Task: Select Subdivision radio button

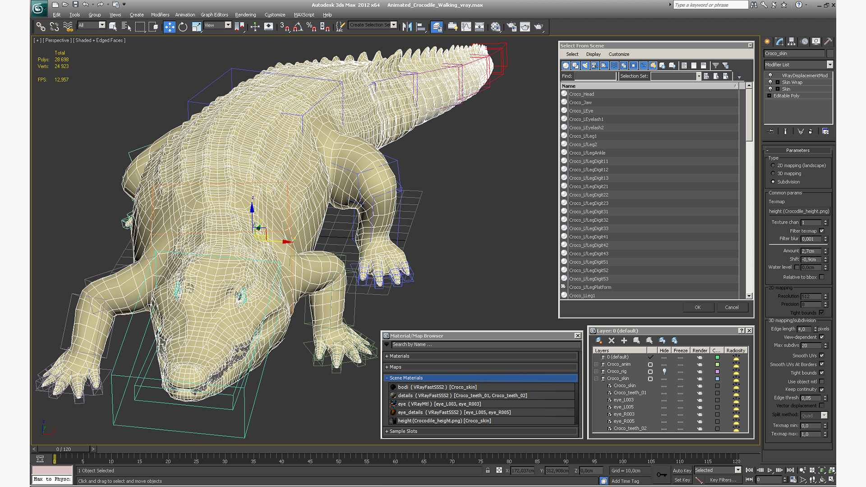Action: [773, 182]
